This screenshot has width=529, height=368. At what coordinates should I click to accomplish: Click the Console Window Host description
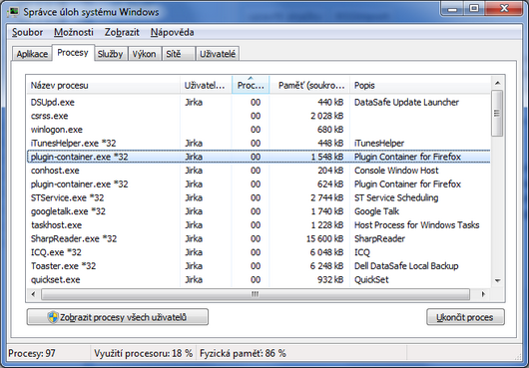tap(396, 171)
